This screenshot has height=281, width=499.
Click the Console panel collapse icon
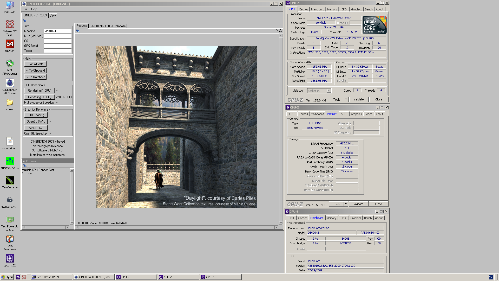click(x=24, y=161)
